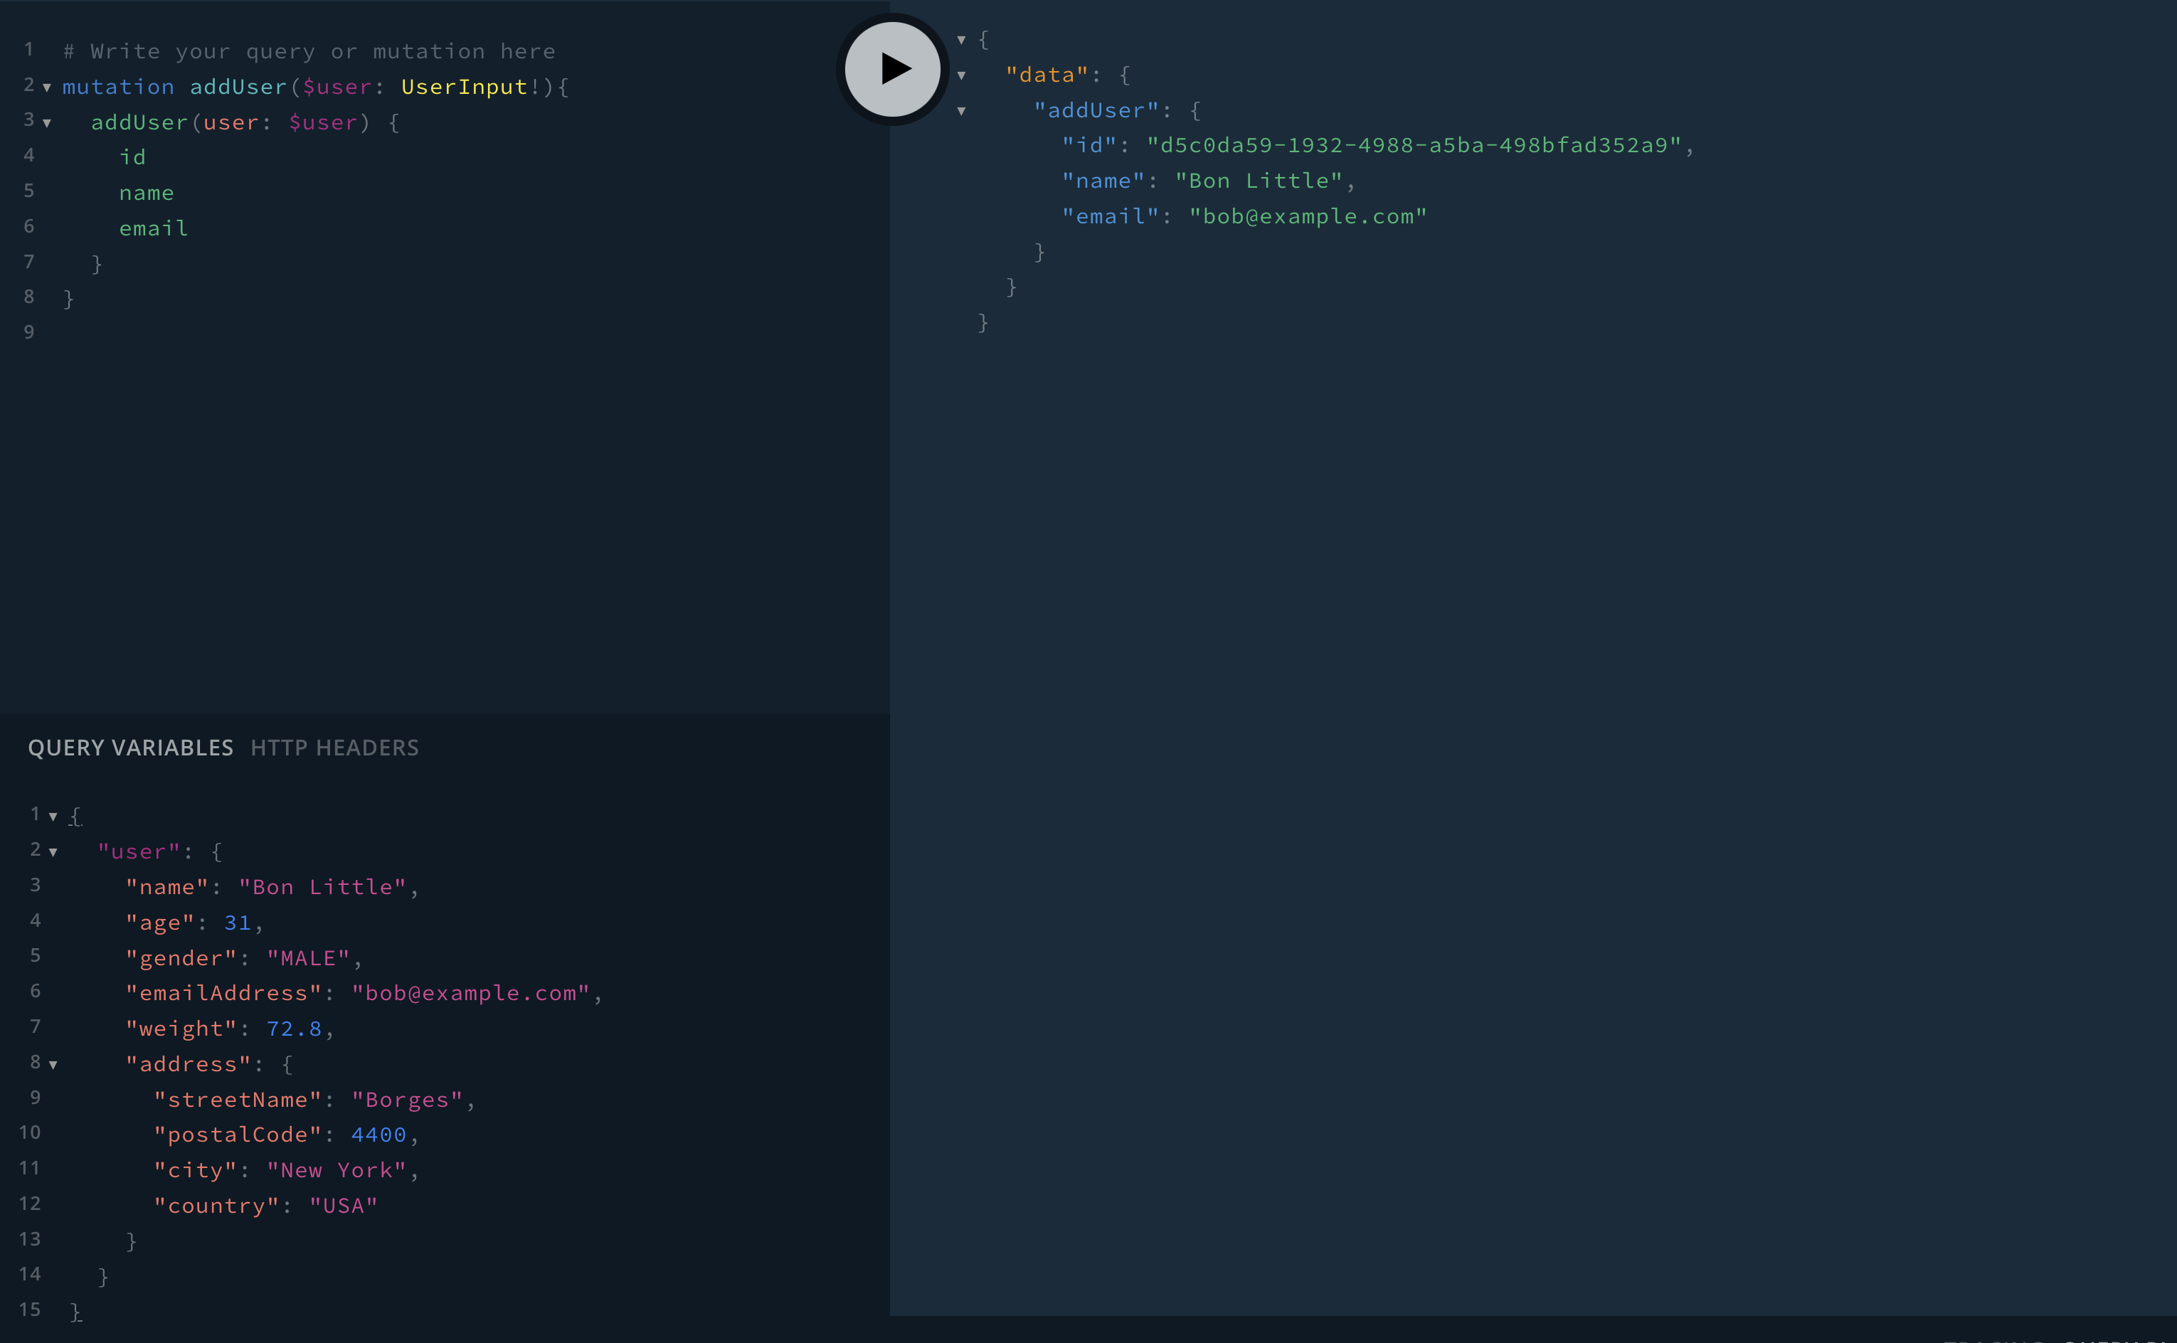Click the UserInput type in the query
The width and height of the screenshot is (2177, 1343).
click(x=464, y=87)
